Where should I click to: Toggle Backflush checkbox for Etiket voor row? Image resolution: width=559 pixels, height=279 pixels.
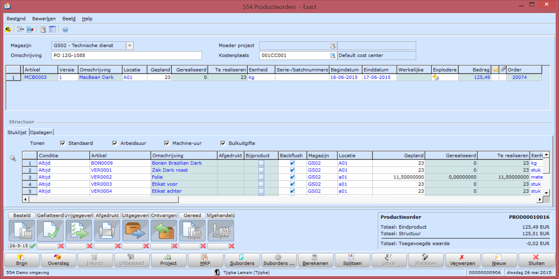[292, 184]
